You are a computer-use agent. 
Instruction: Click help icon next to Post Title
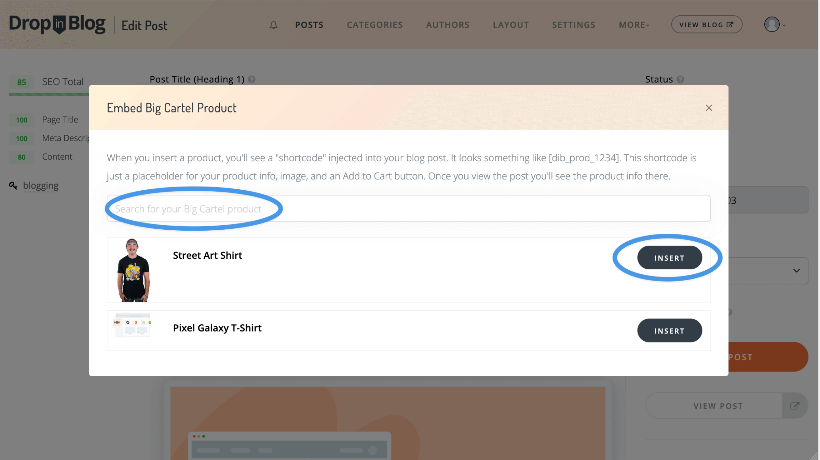click(x=252, y=80)
